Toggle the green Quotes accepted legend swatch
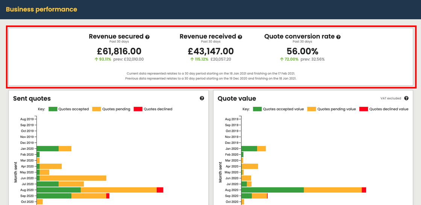This screenshot has height=205, width=421. pyautogui.click(x=53, y=109)
